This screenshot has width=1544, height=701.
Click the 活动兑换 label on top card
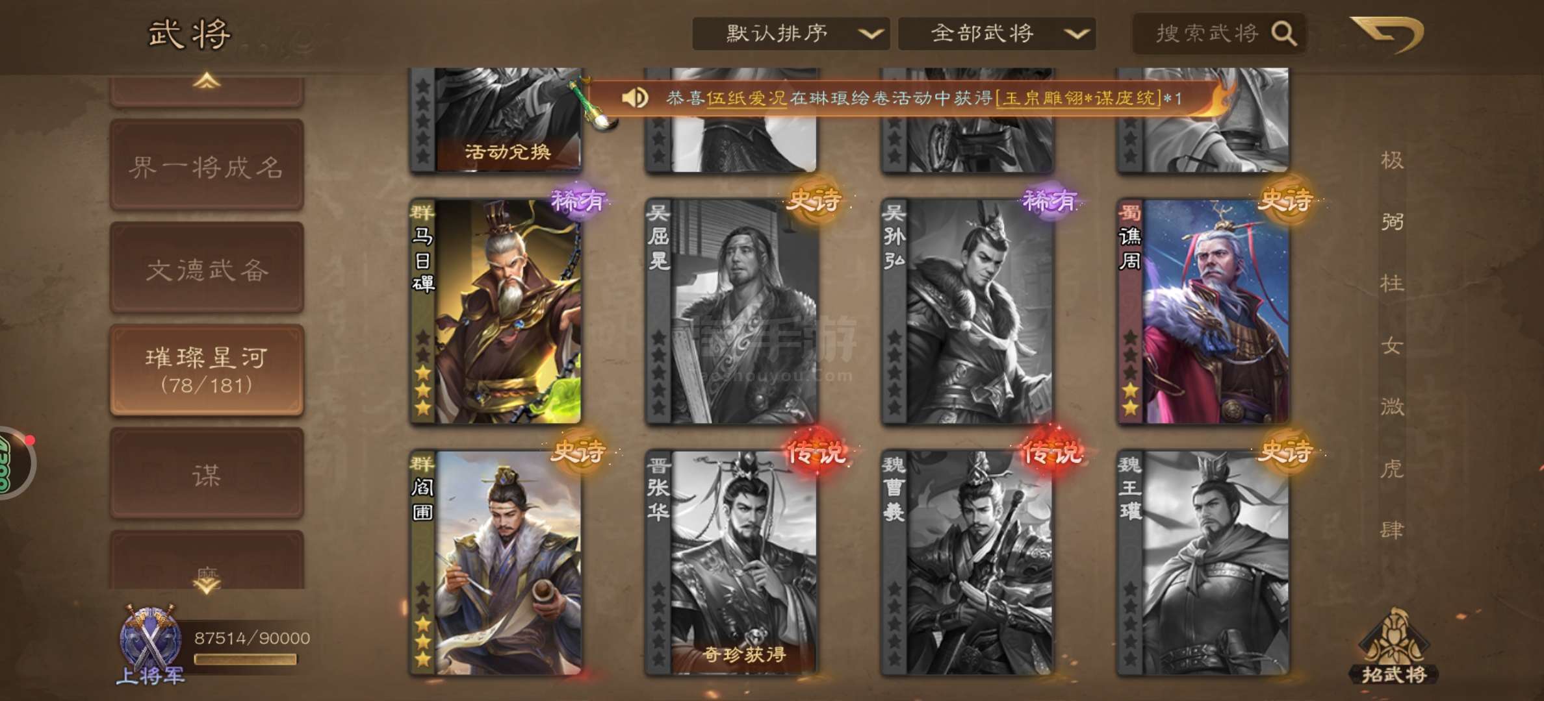tap(508, 152)
